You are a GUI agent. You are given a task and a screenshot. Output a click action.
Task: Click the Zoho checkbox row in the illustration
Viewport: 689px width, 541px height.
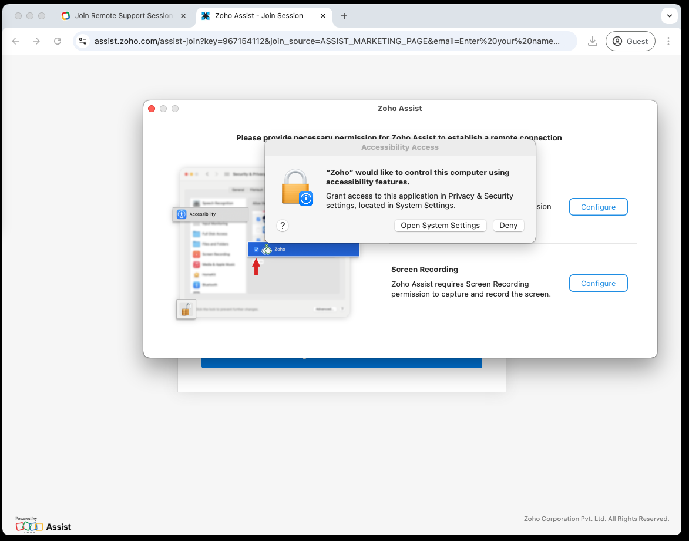click(304, 249)
